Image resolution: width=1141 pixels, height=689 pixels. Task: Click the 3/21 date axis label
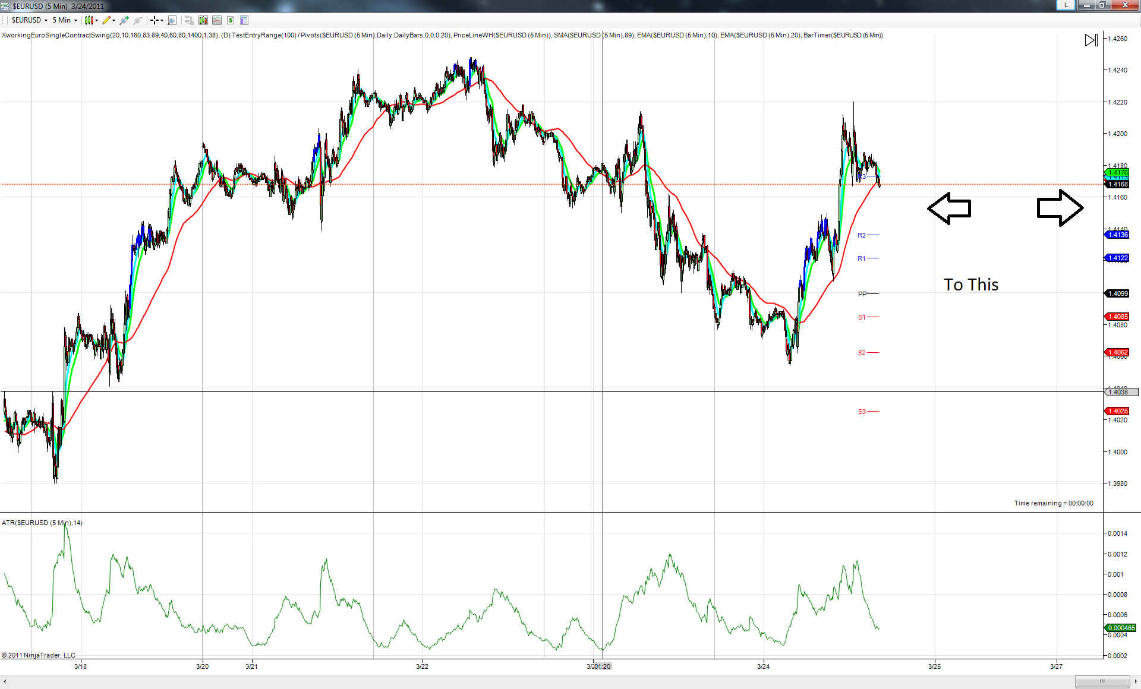point(251,666)
